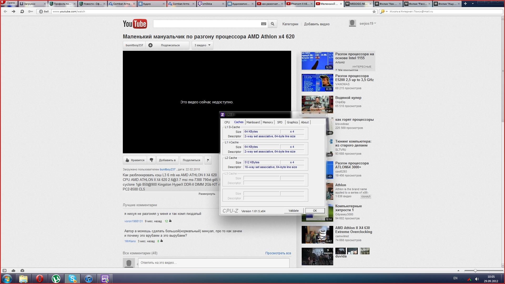Switch to Mainboard tab in CPU-Z

253,122
